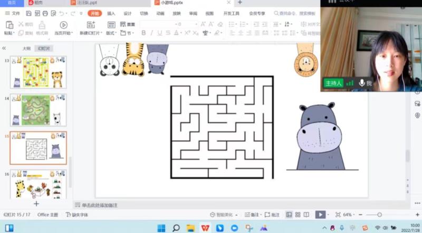Click the Redo arrow icon
This screenshot has height=233, width=422.
[x=73, y=13]
